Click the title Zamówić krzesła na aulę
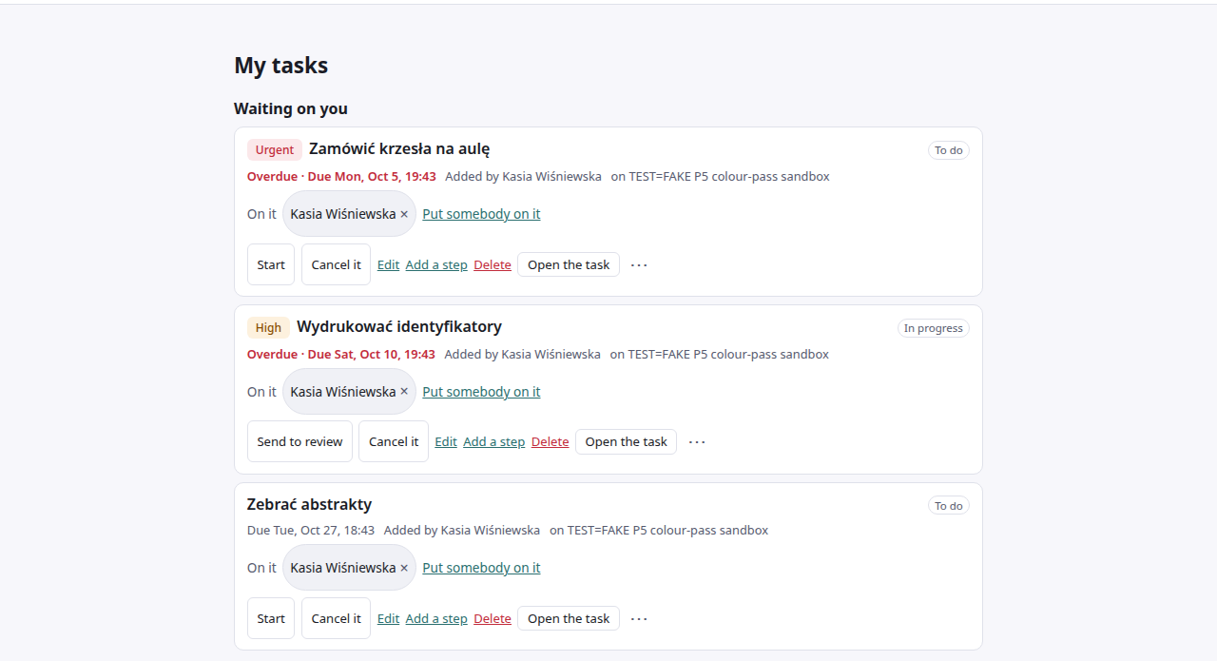Screen dimensions: 1217x661 click(399, 148)
